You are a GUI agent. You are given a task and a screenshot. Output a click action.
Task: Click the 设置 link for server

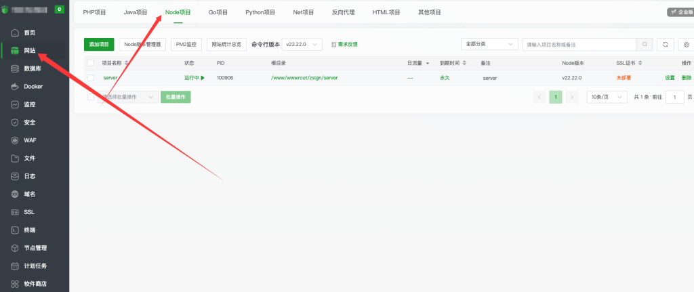670,78
